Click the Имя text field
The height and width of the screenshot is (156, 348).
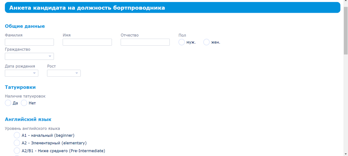click(x=87, y=42)
